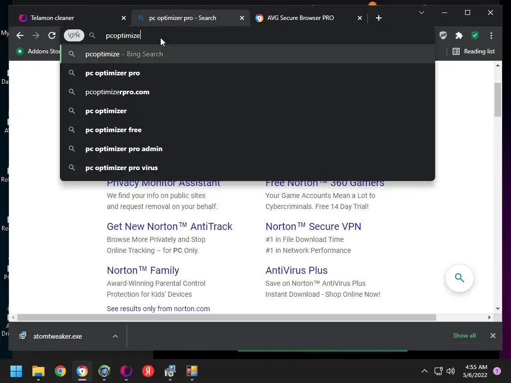Click the green shield security icon
The image size is (511, 383).
(475, 35)
